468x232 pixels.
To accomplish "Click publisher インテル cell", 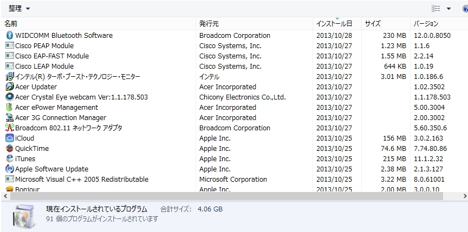I will [x=209, y=77].
